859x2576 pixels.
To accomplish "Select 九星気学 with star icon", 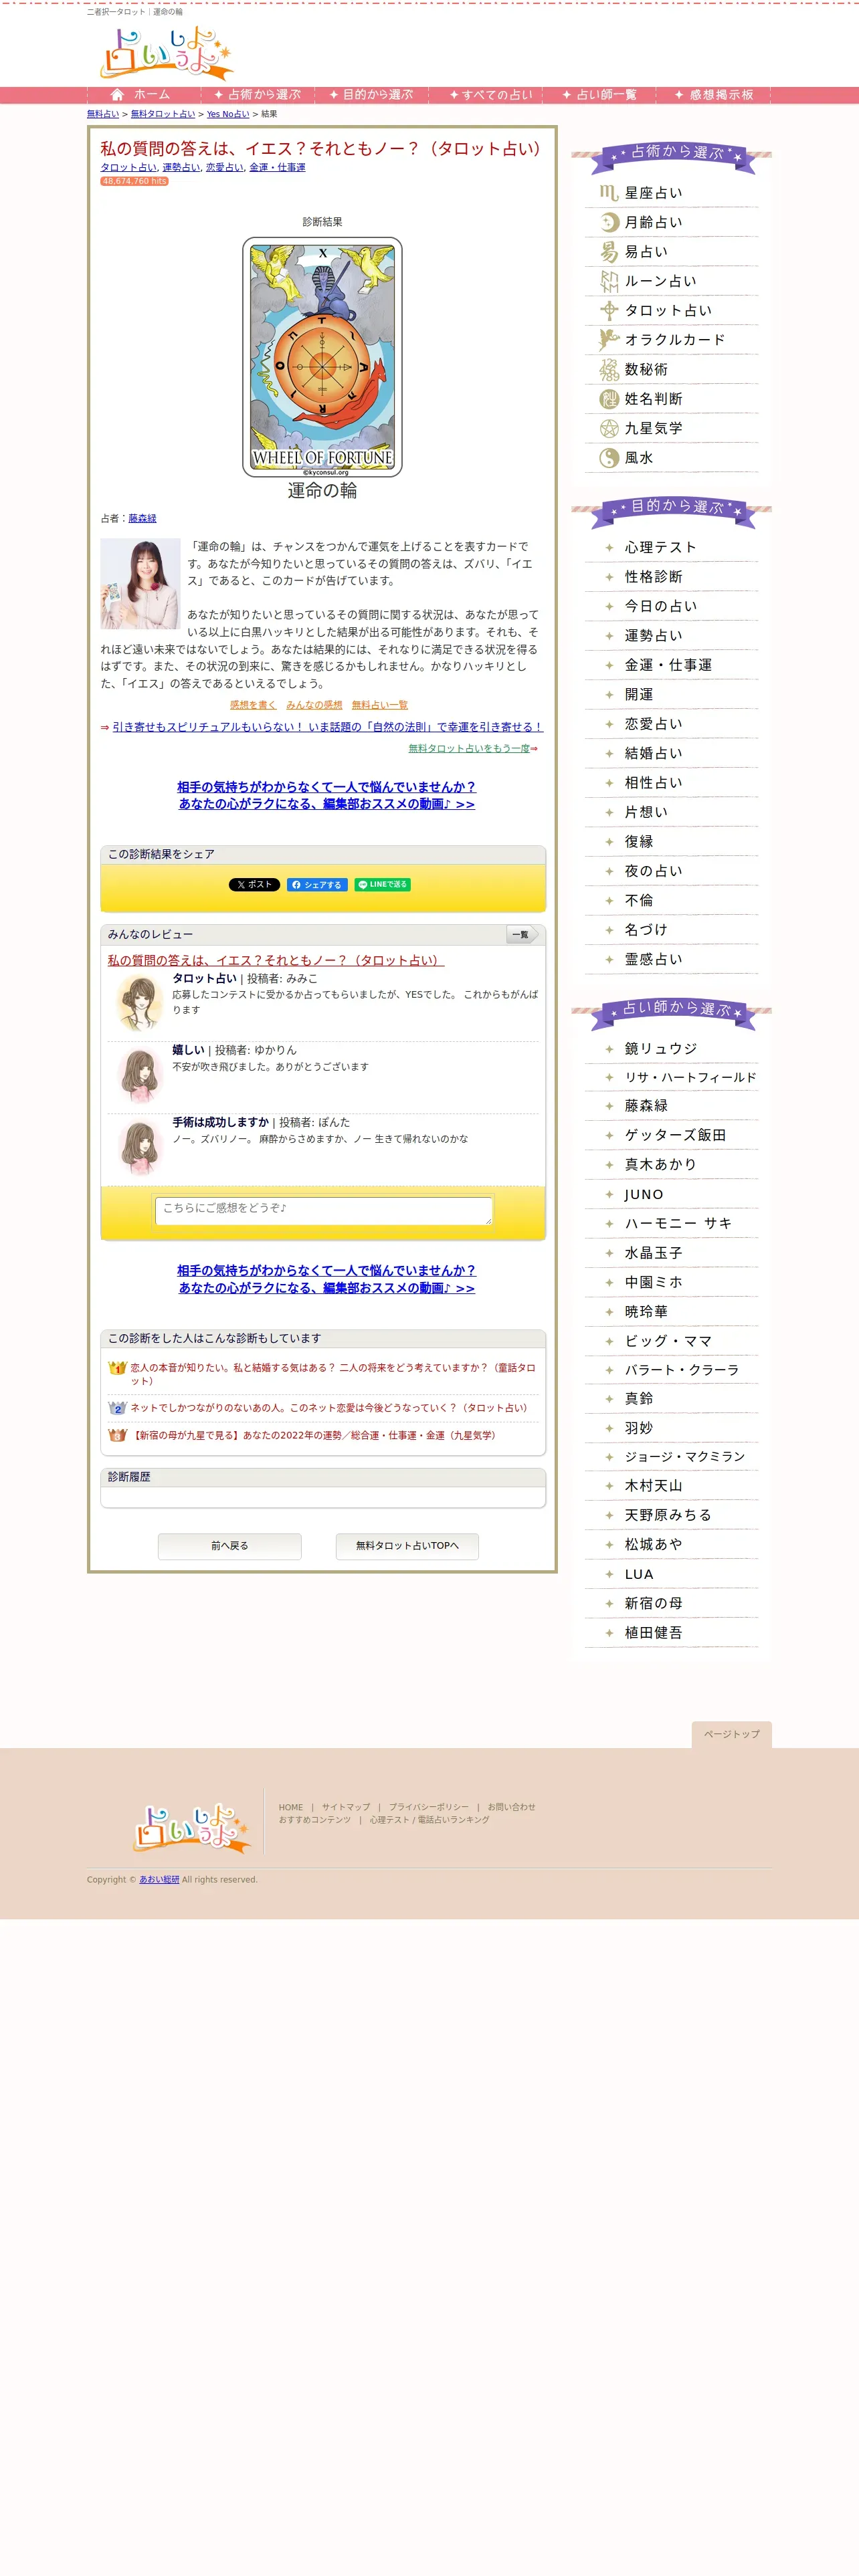I will pyautogui.click(x=671, y=428).
